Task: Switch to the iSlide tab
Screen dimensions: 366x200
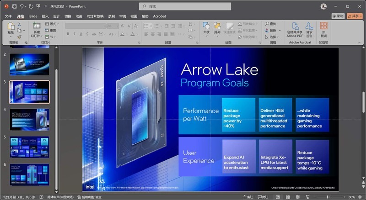Action: point(33,16)
